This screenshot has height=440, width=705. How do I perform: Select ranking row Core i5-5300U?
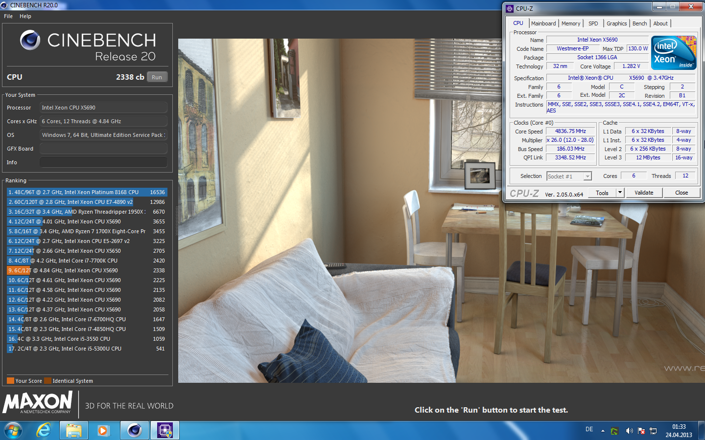click(x=87, y=349)
